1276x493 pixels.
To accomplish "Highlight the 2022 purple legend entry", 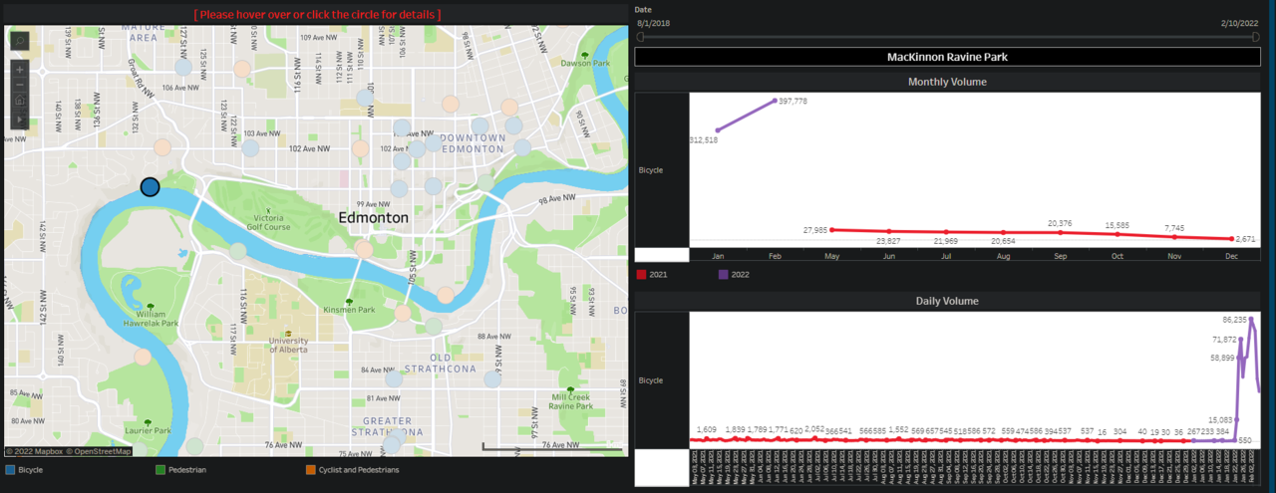I will [x=723, y=274].
